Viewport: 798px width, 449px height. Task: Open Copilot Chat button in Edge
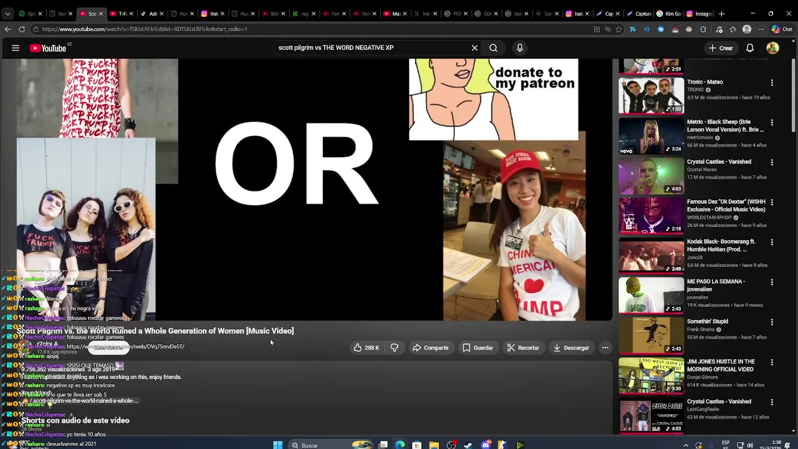(782, 29)
